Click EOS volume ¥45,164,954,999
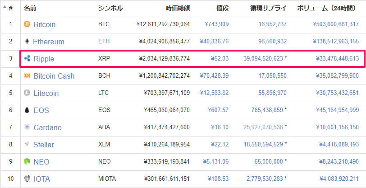The width and height of the screenshot is (366, 188). click(338, 110)
